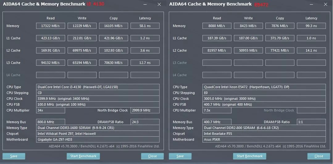Image resolution: width=333 pixels, height=164 pixels.
Task: Select Memory Read value 17322 MB/s
Action: 51,26
